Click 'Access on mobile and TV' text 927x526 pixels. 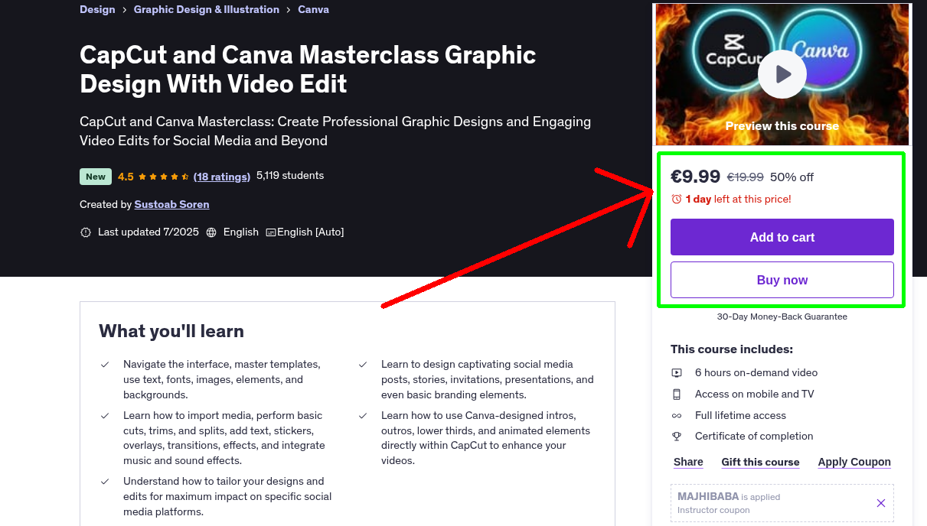(754, 394)
